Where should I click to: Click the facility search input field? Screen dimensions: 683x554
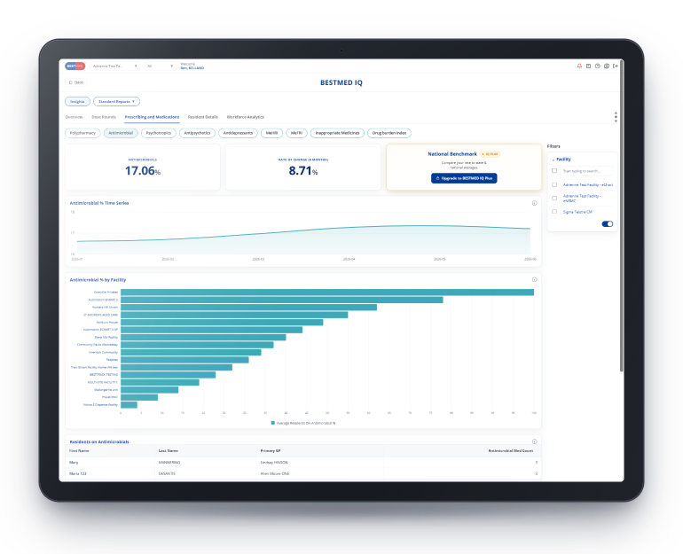point(586,171)
